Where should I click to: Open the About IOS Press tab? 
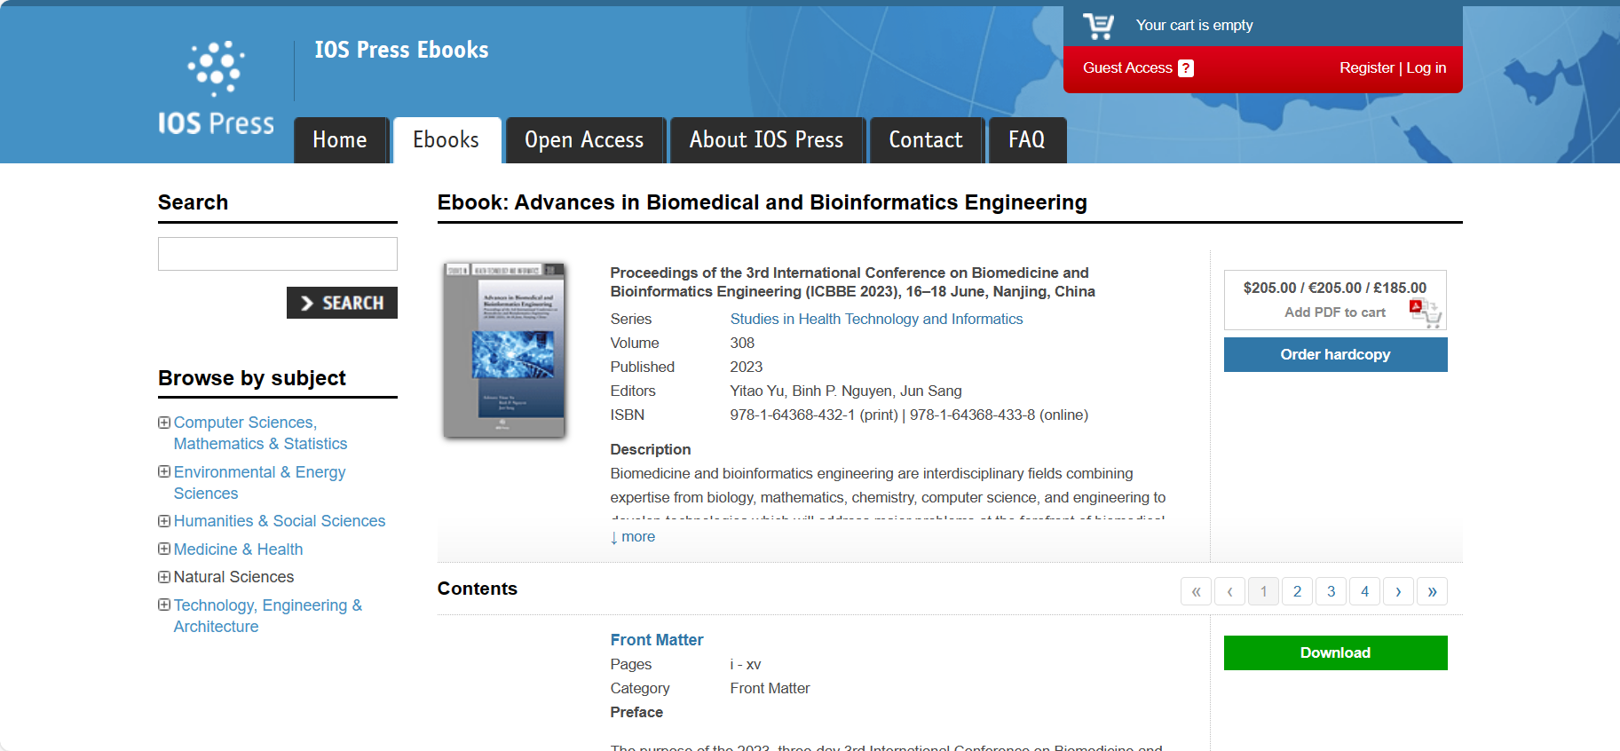(767, 140)
